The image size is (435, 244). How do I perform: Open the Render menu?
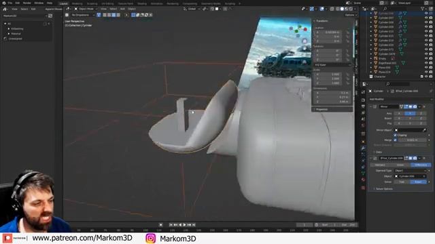27,3
